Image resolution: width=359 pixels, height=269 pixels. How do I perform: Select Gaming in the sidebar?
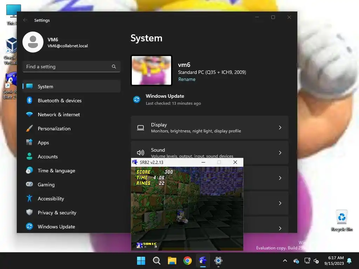72,184
